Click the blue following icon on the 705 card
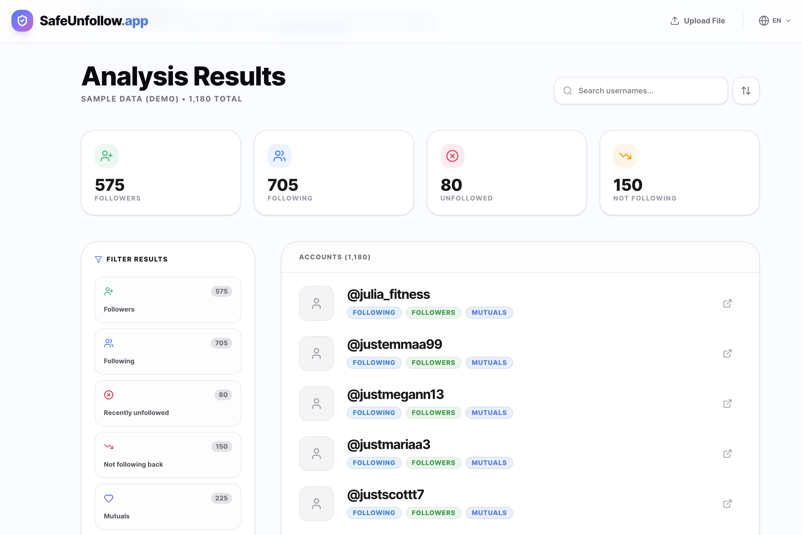This screenshot has height=535, width=802. [279, 156]
